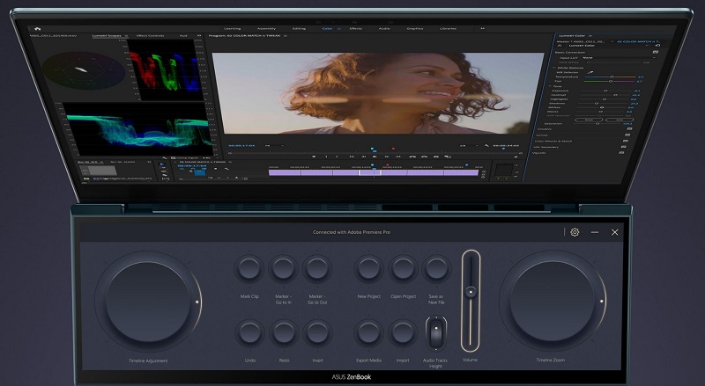The image size is (705, 386).
Task: Collapse the White Balance section
Action: tap(554, 68)
